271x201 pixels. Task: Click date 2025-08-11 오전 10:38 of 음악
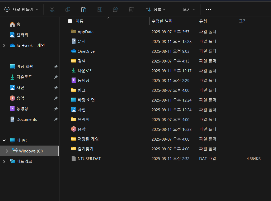[x=171, y=130]
